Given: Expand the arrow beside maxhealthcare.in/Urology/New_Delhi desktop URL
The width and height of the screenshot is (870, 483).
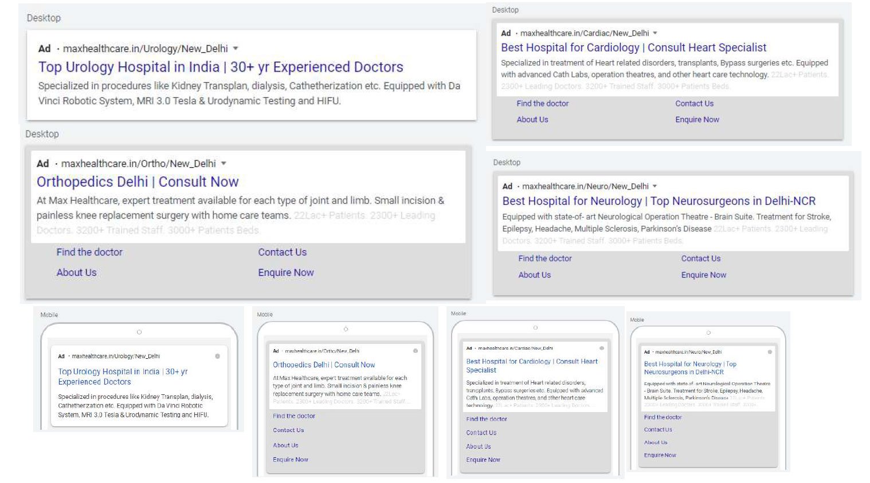Looking at the screenshot, I should coord(236,49).
